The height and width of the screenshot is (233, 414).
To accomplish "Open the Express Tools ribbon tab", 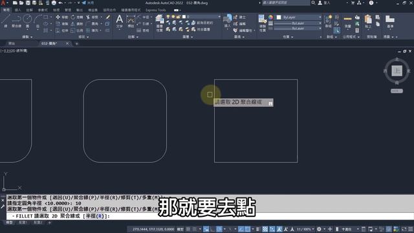I will 156,10.
